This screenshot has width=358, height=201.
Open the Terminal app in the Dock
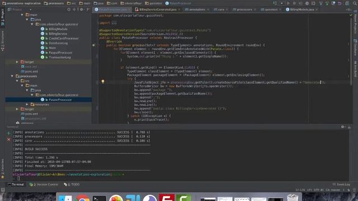pyautogui.click(x=100, y=198)
